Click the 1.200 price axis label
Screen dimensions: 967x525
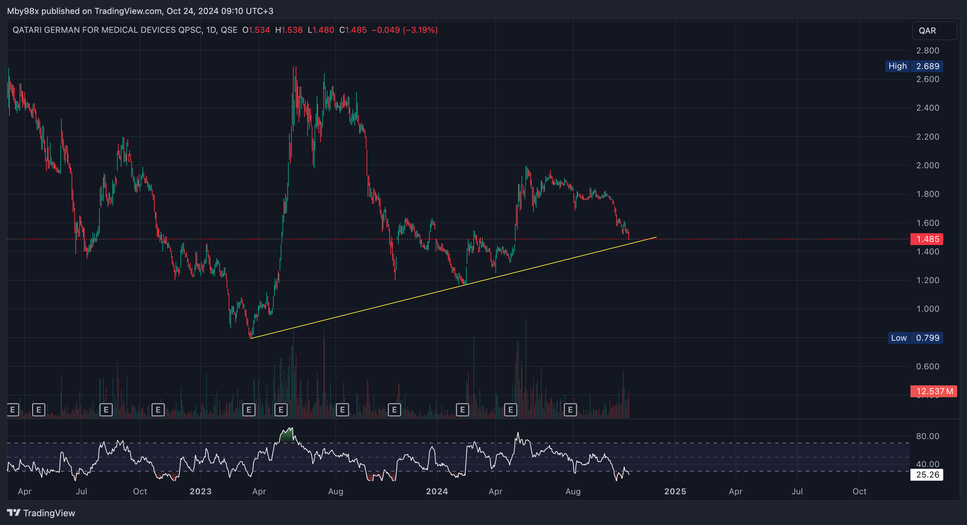928,280
